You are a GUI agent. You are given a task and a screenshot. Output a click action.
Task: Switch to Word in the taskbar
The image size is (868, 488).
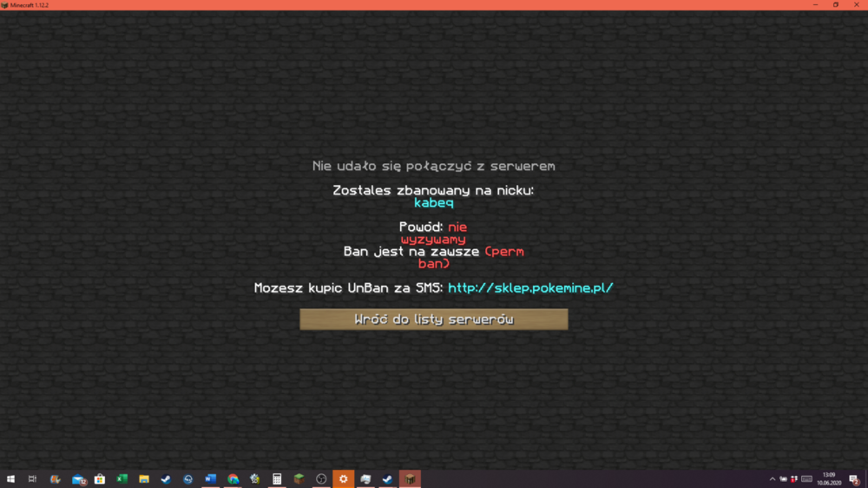210,478
